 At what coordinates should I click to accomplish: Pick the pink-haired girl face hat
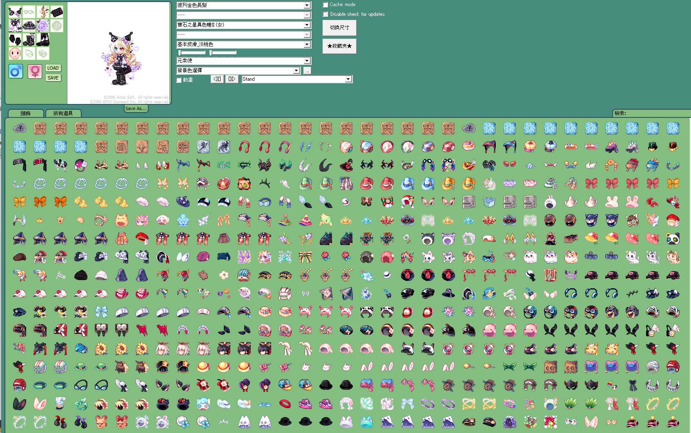(142, 220)
